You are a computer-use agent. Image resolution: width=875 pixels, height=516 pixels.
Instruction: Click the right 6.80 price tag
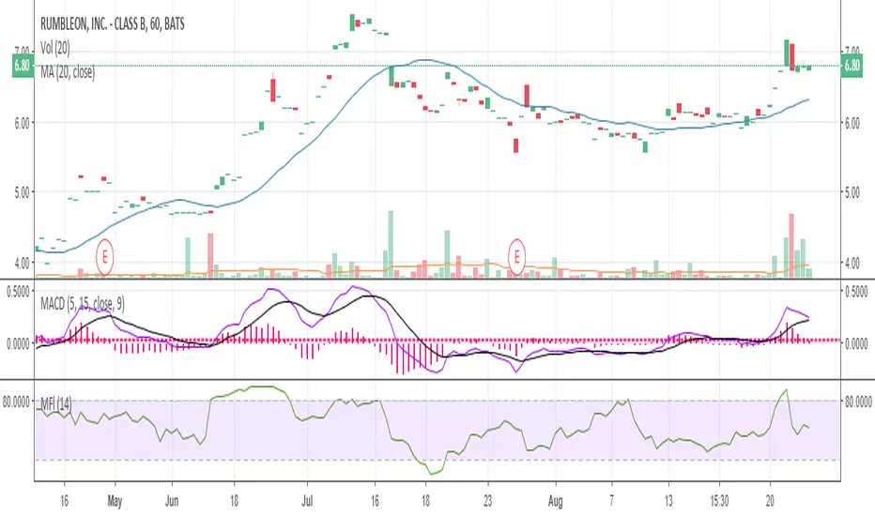pyautogui.click(x=852, y=66)
